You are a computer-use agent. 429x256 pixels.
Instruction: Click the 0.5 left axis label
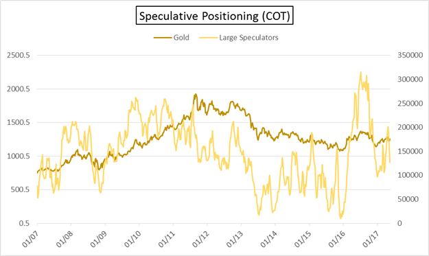pos(24,224)
